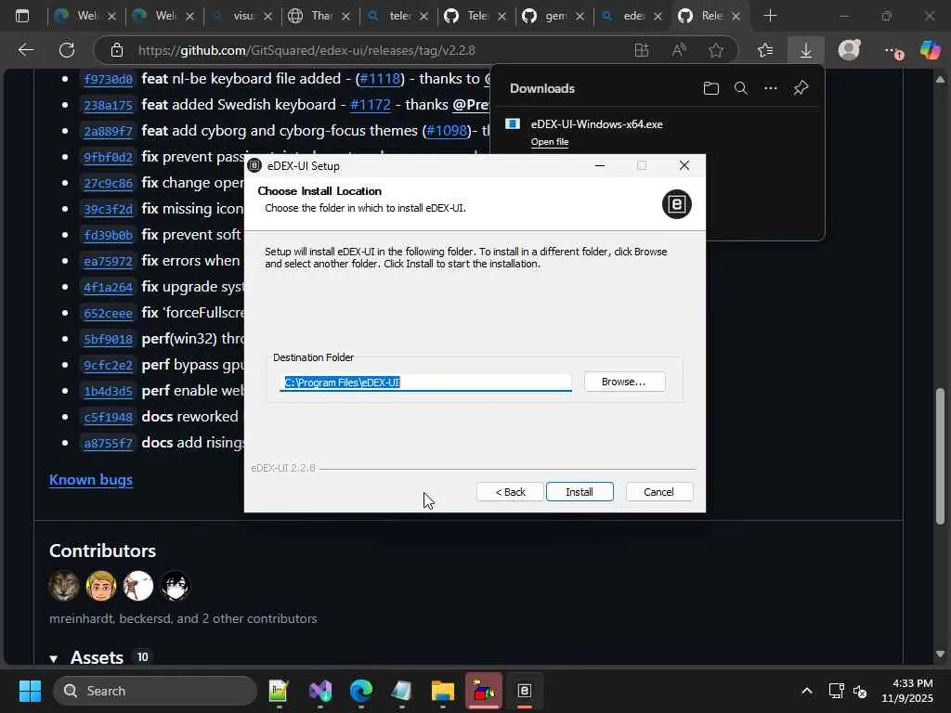Image resolution: width=951 pixels, height=713 pixels.
Task: Click the black-haired anime avatar contributor
Action: [176, 586]
